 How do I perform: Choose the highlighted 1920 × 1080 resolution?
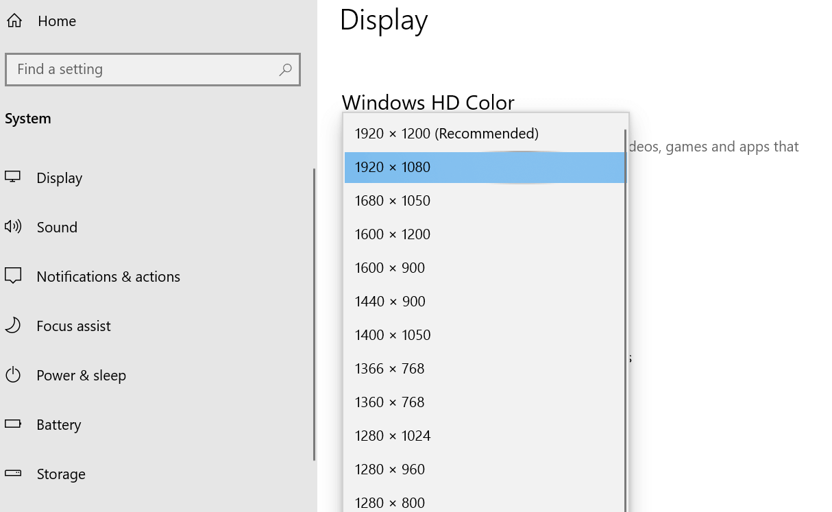point(392,167)
